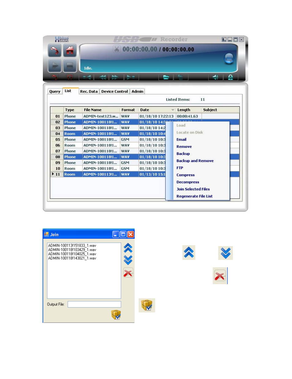
Task: Click the large square stop button
Action: click(x=70, y=65)
